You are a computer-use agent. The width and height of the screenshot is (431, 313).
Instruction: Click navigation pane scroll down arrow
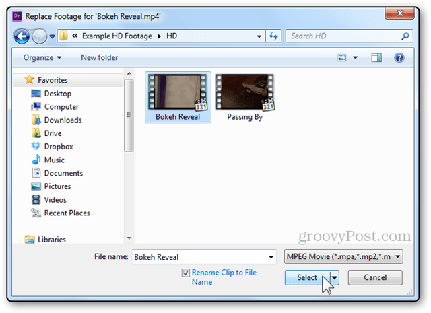click(x=129, y=238)
